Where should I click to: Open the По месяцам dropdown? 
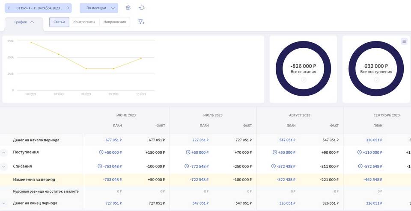(99, 8)
